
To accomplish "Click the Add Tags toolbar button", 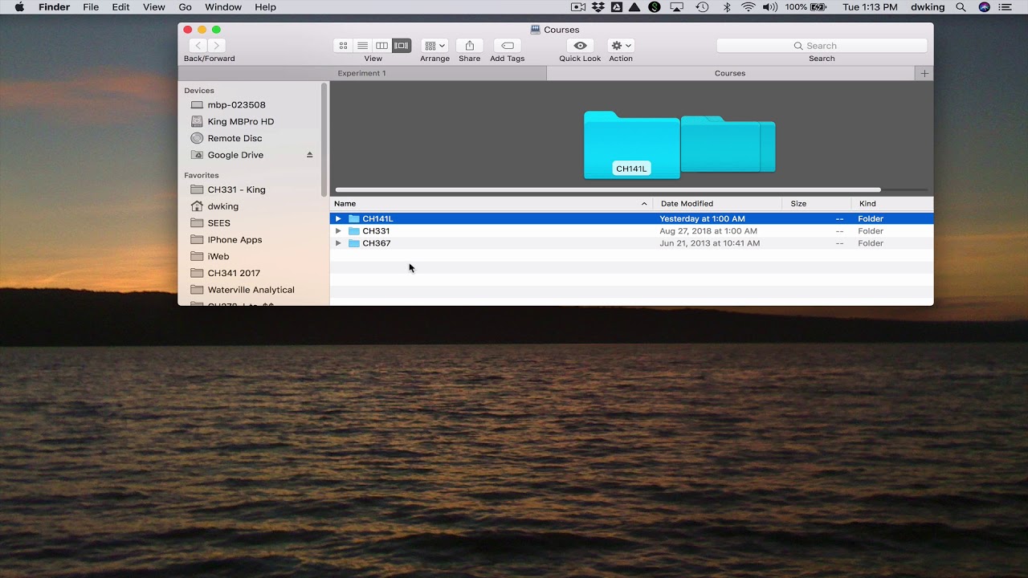I will 508,46.
